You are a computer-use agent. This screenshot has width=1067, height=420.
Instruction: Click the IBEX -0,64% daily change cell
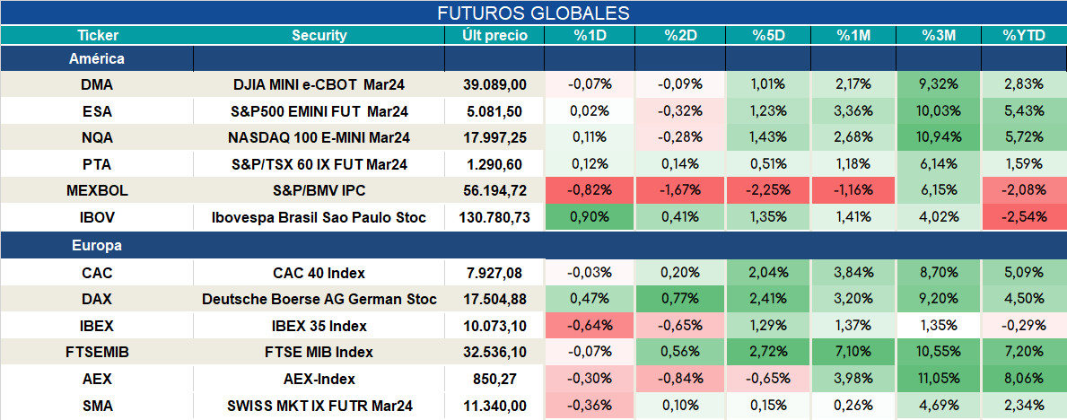[589, 326]
